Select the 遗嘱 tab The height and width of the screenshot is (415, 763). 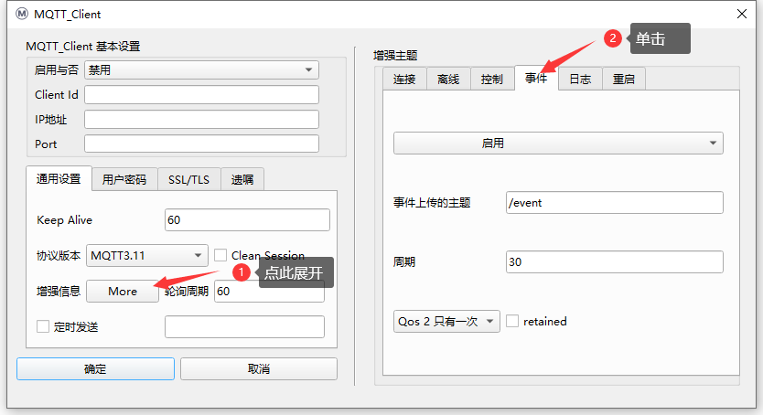[242, 180]
